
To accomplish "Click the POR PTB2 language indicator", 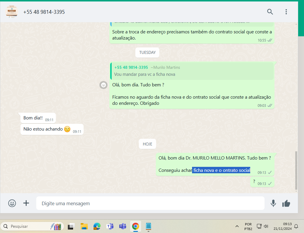I will pyautogui.click(x=248, y=226).
